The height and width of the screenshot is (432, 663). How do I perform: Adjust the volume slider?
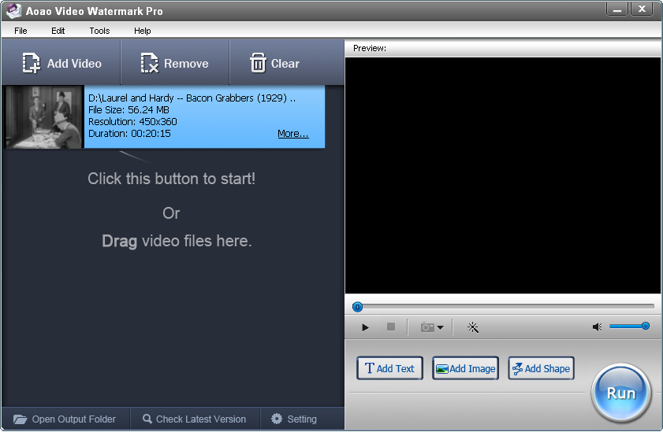coord(629,326)
